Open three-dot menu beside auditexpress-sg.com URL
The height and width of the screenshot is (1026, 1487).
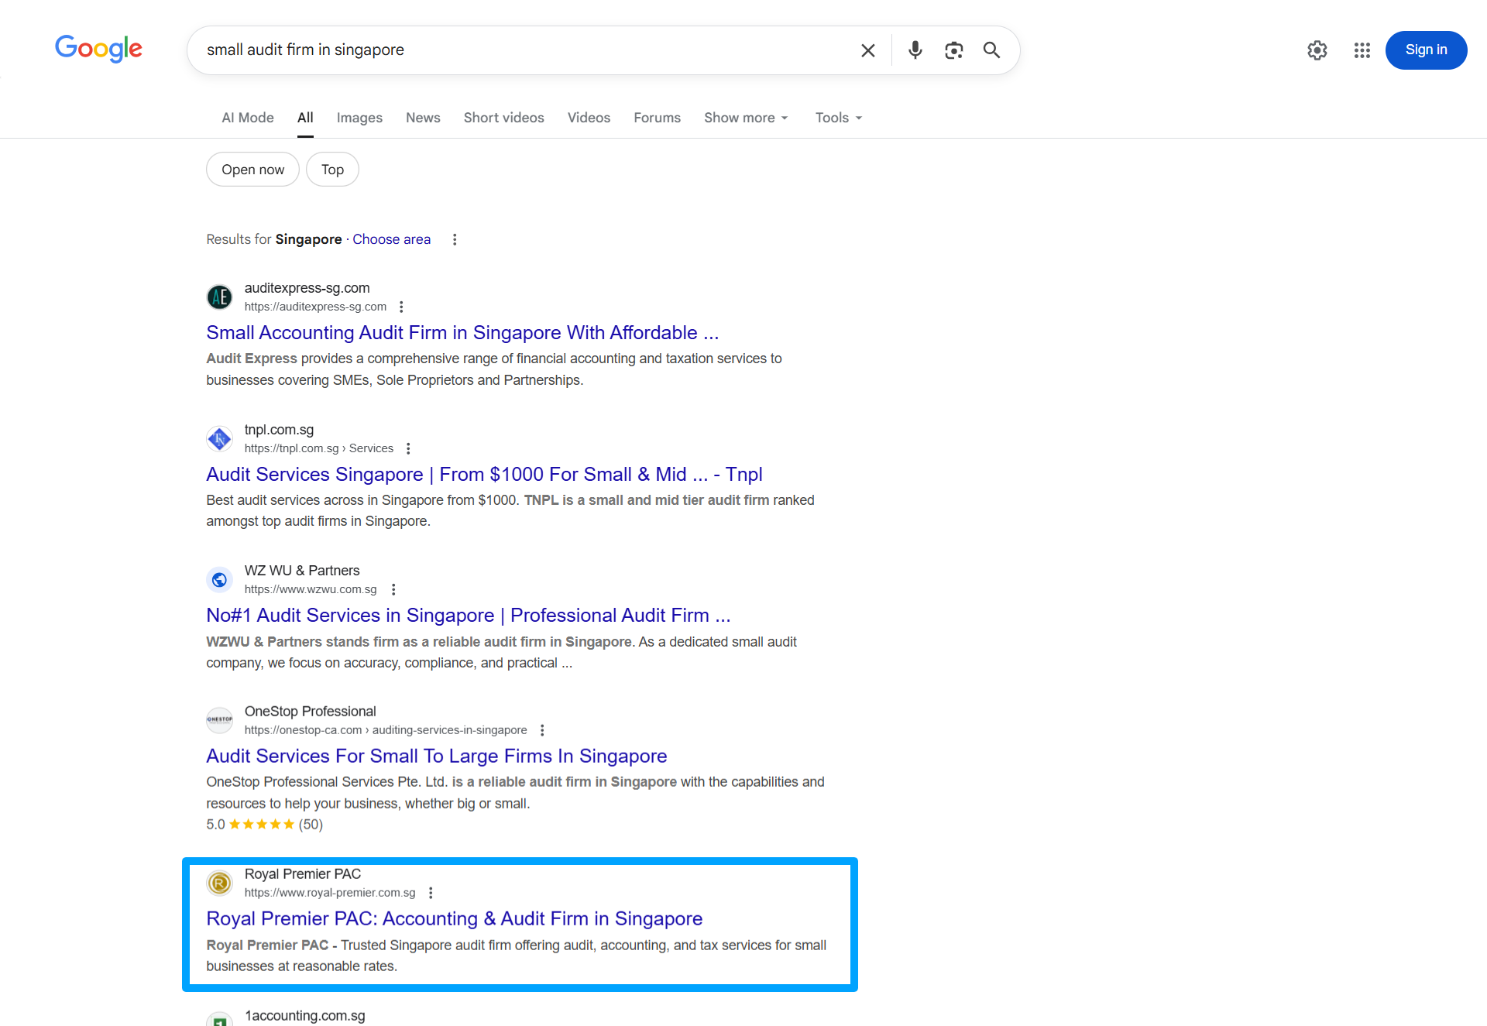[401, 307]
